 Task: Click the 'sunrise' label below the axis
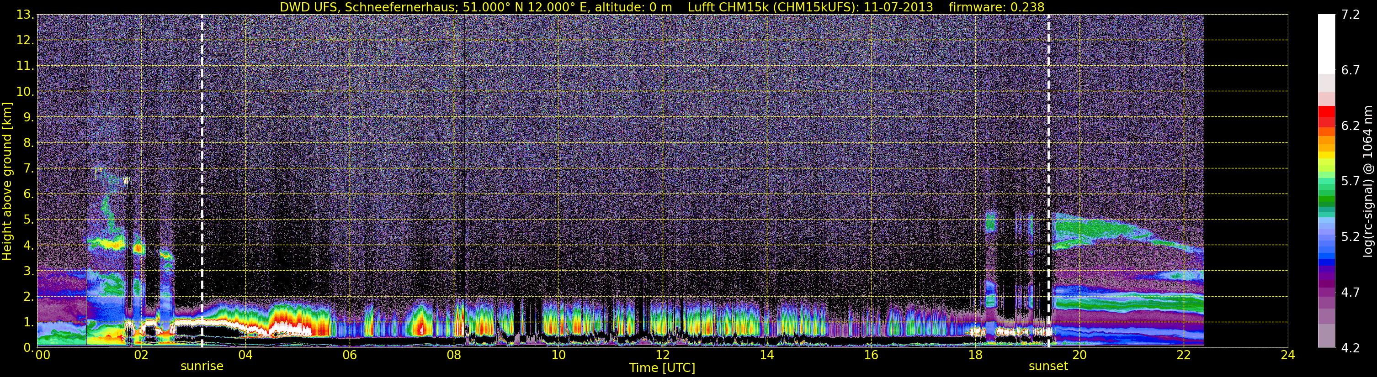coord(202,367)
